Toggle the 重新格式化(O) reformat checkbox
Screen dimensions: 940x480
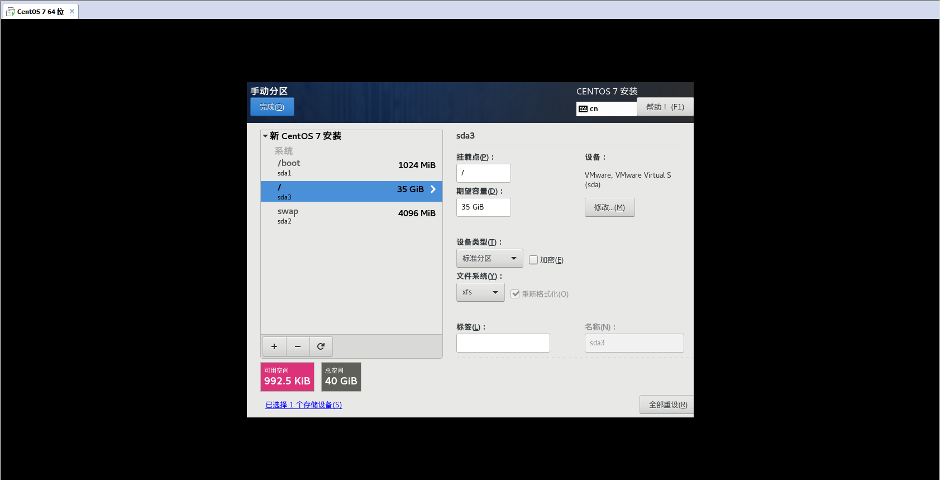click(x=515, y=294)
